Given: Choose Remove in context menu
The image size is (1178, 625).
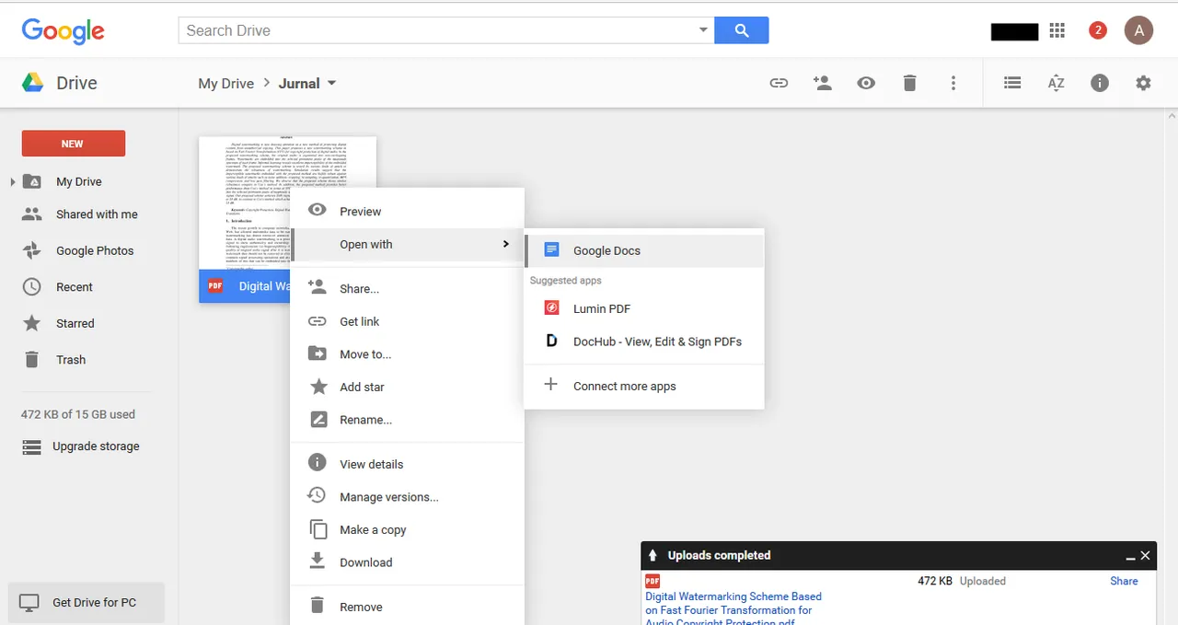Looking at the screenshot, I should coord(407,607).
